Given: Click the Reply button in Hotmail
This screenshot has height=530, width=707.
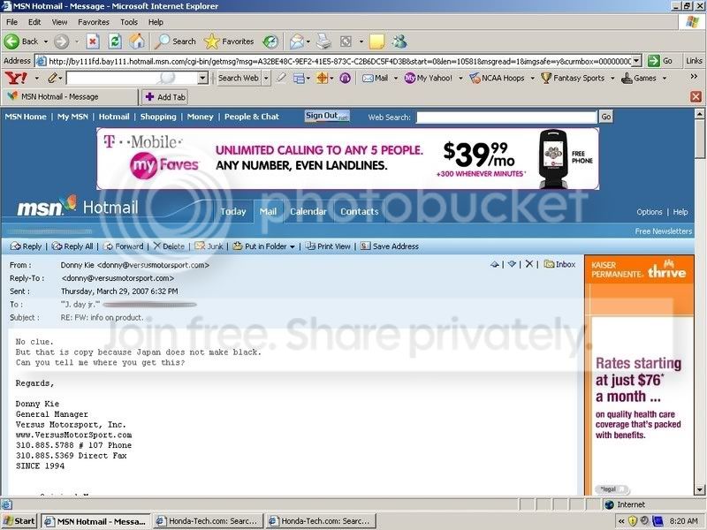Looking at the screenshot, I should (x=27, y=246).
